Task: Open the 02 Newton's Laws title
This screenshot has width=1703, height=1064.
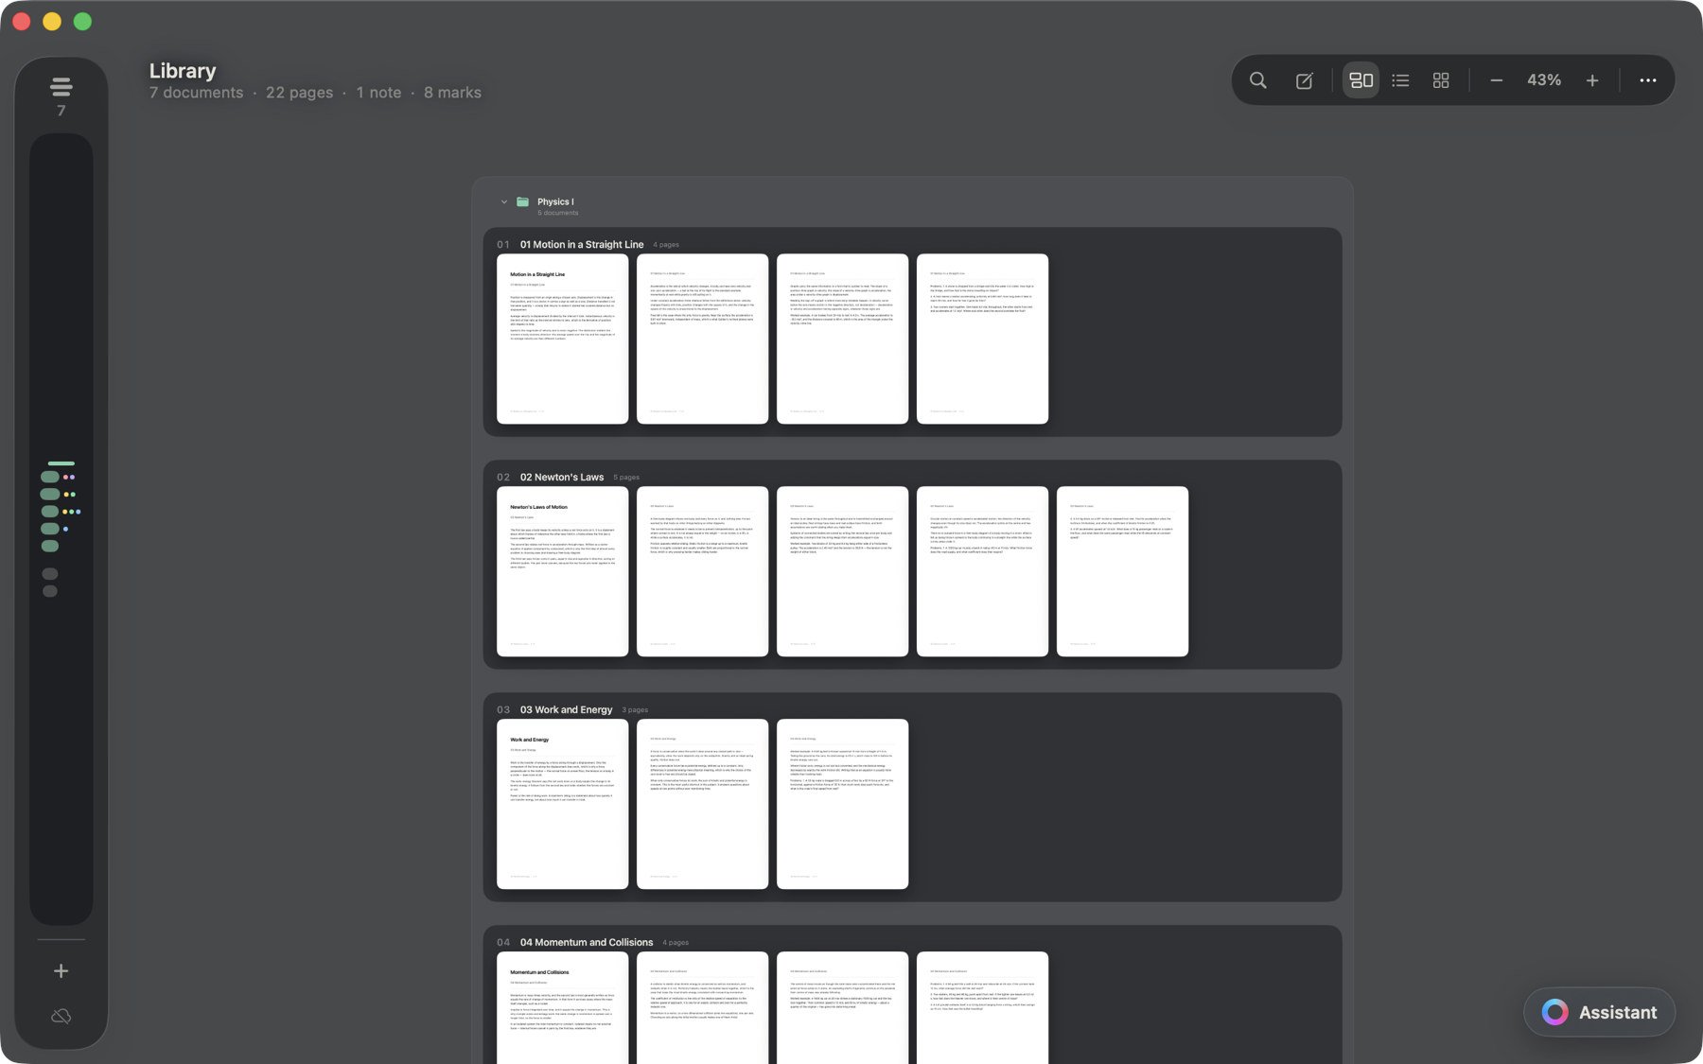Action: 562,477
